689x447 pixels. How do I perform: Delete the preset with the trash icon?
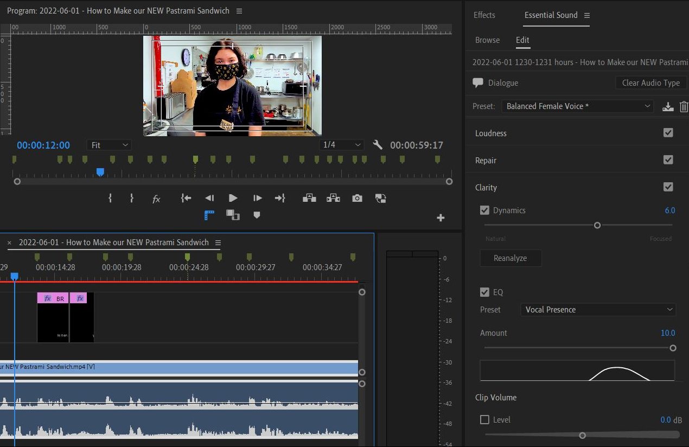(684, 106)
